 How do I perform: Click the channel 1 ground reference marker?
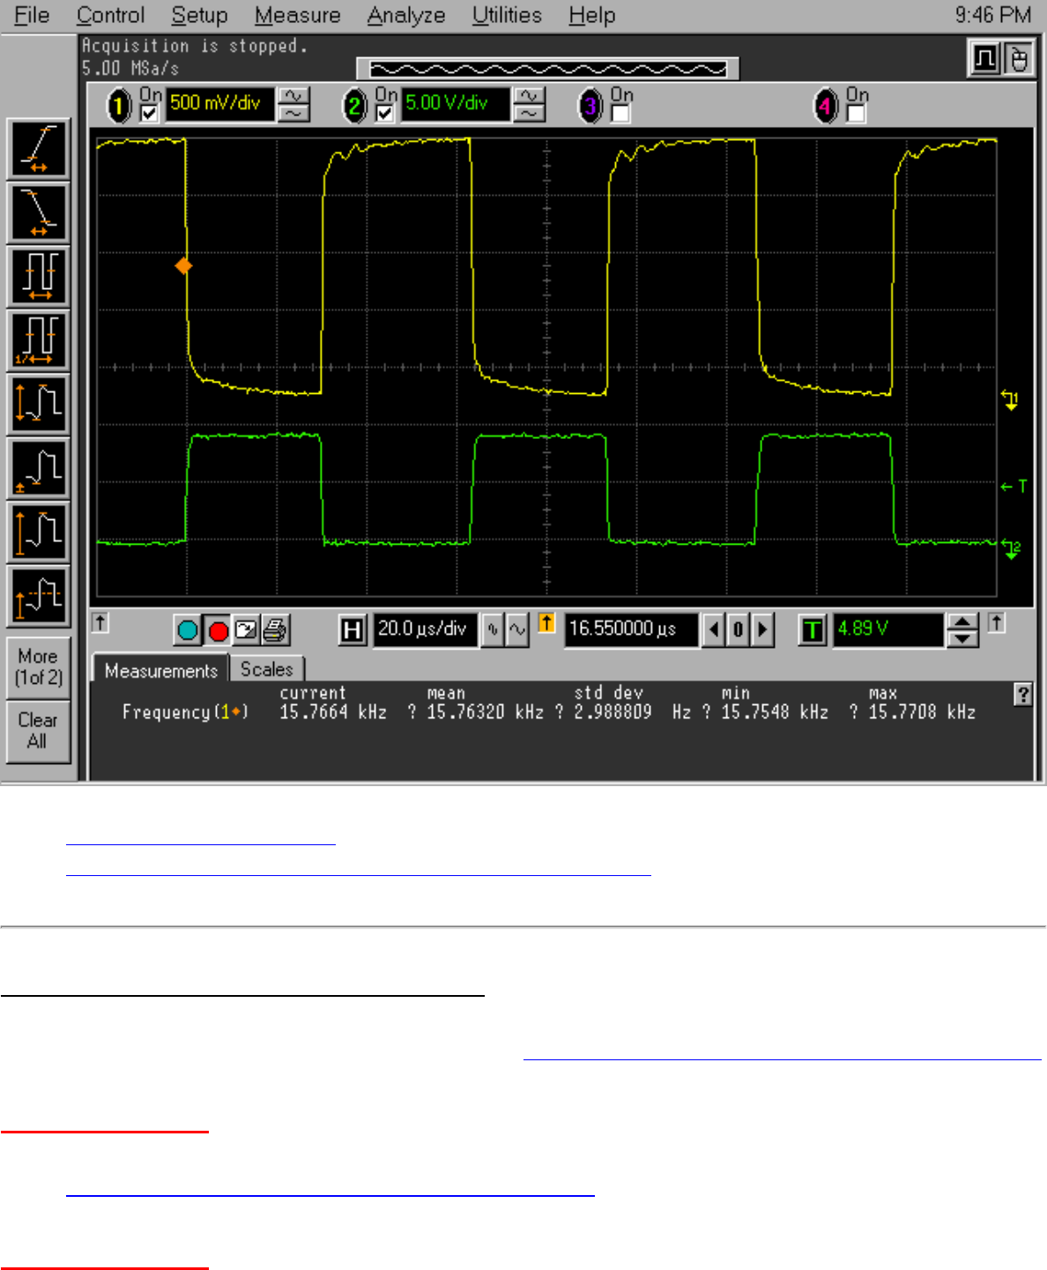(1010, 400)
